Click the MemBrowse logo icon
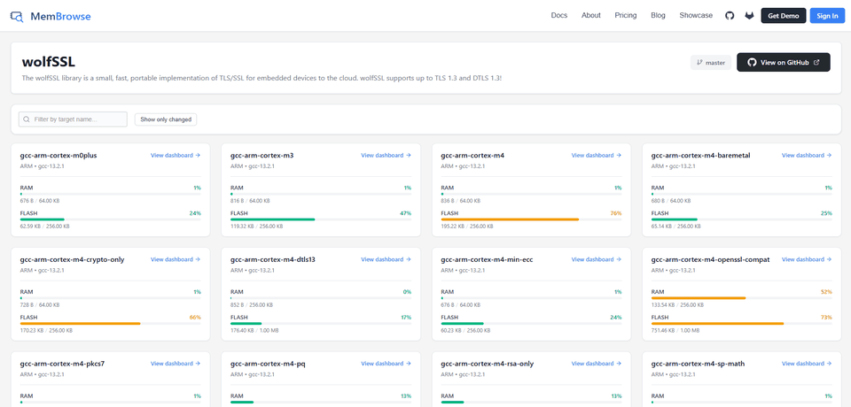851x407 pixels. coord(17,16)
